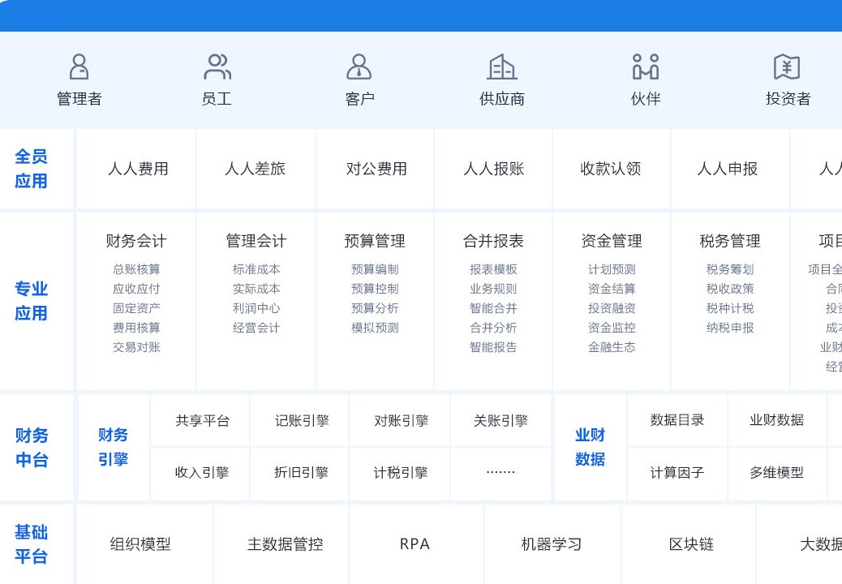Select the 计税引擎 cell
842x584 pixels.
click(401, 472)
